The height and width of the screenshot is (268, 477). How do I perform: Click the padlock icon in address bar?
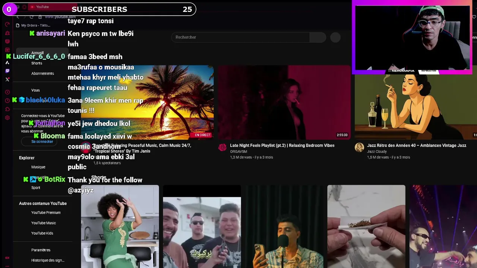pyautogui.click(x=40, y=17)
